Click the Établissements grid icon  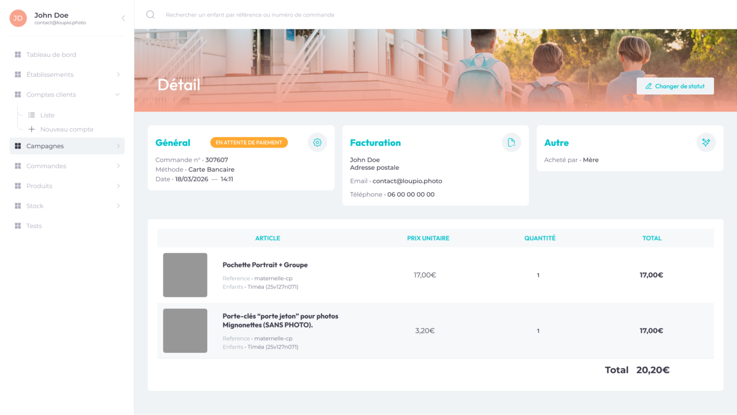coord(18,75)
